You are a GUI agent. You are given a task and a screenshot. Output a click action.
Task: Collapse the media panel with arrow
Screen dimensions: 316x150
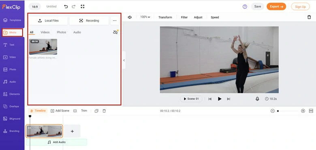pos(124,60)
